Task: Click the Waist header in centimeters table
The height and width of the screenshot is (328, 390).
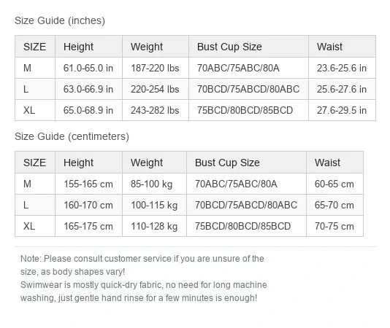Action: [x=334, y=163]
